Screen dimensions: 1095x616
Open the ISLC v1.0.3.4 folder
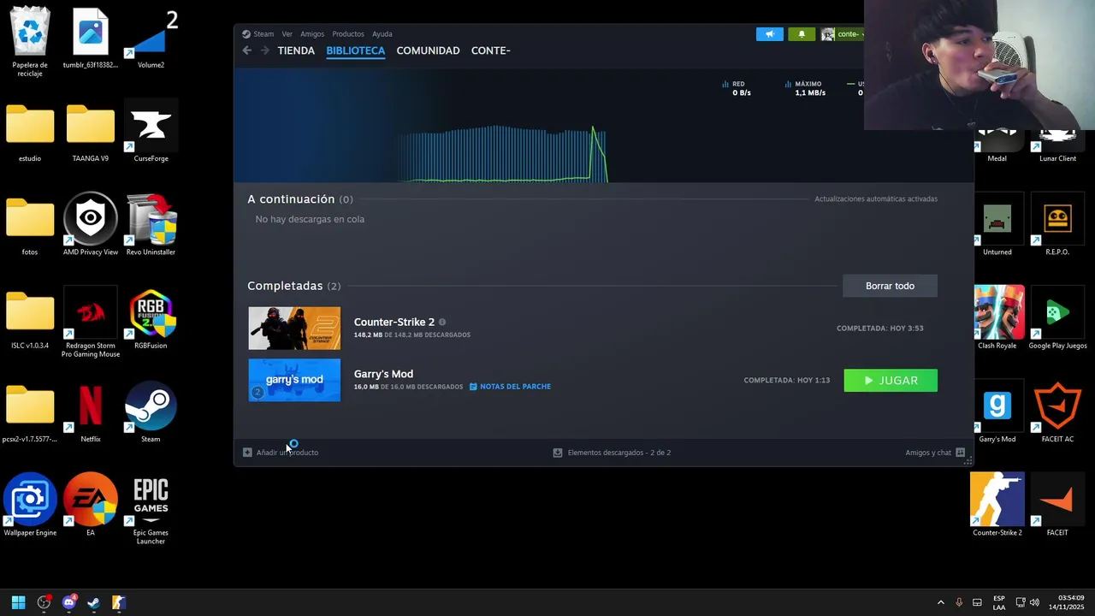[x=30, y=320]
